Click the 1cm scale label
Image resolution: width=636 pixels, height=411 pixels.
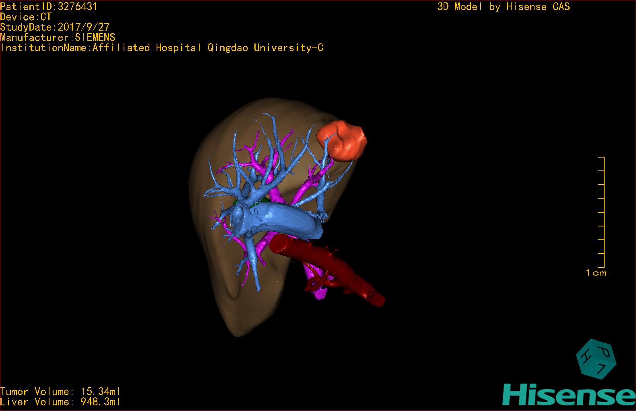pos(596,273)
